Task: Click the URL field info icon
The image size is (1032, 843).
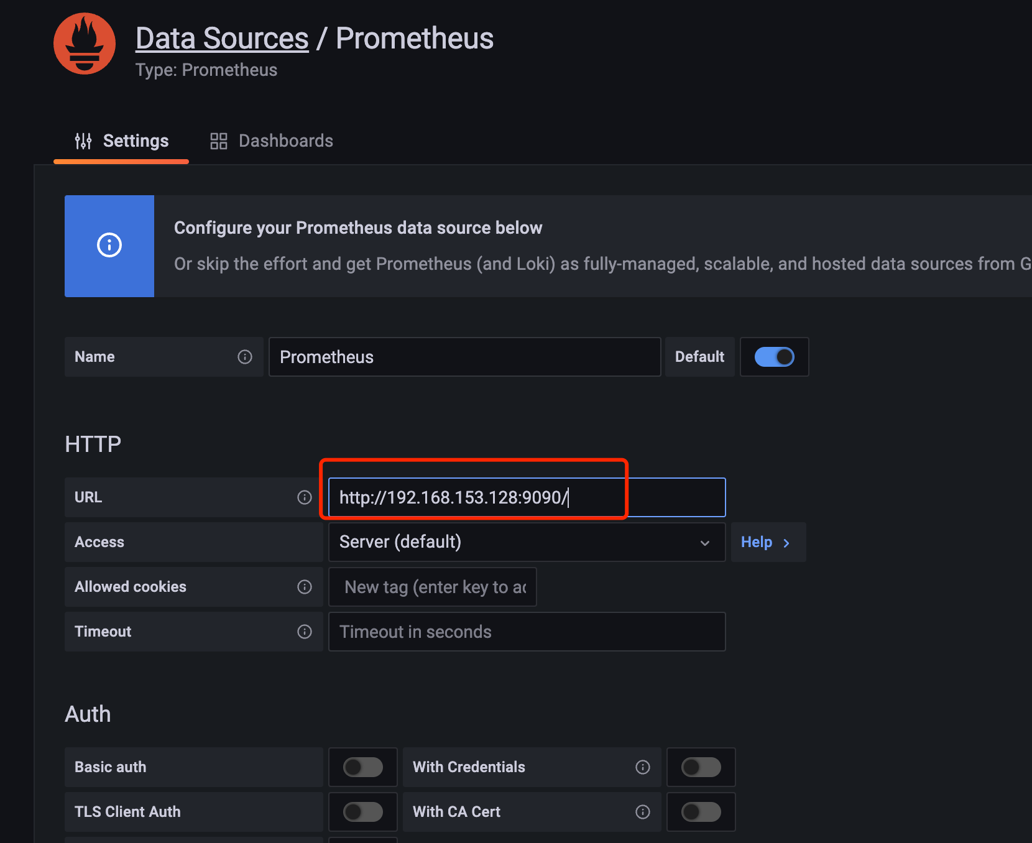Action: [x=305, y=497]
